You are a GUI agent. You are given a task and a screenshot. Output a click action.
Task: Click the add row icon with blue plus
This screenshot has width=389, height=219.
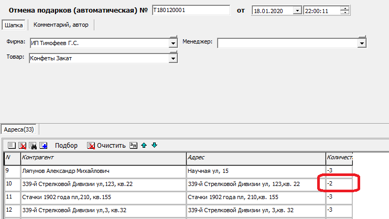tap(44, 146)
